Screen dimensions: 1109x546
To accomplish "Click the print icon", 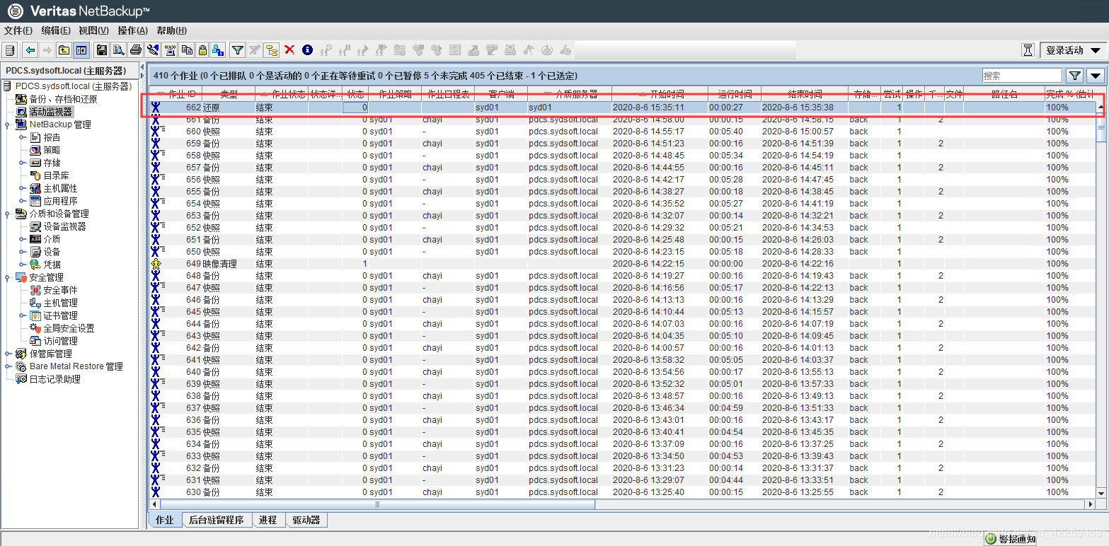I will coord(134,50).
